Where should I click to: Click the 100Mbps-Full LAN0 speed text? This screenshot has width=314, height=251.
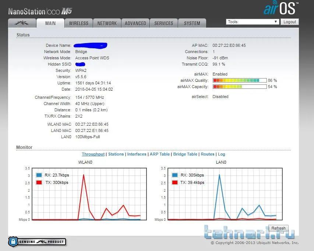pyautogui.click(x=88, y=137)
